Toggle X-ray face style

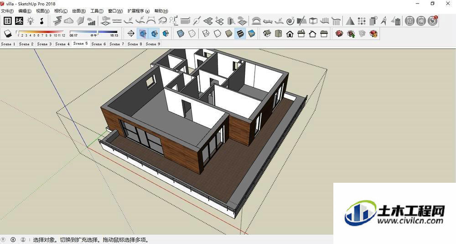[181, 33]
